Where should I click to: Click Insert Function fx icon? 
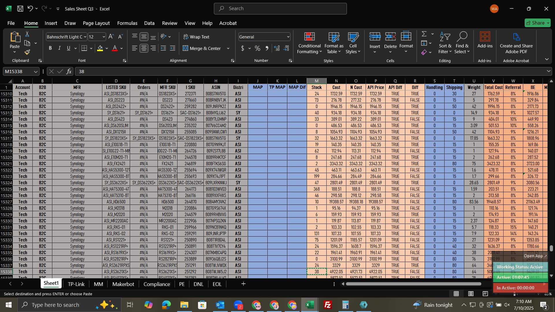click(69, 71)
